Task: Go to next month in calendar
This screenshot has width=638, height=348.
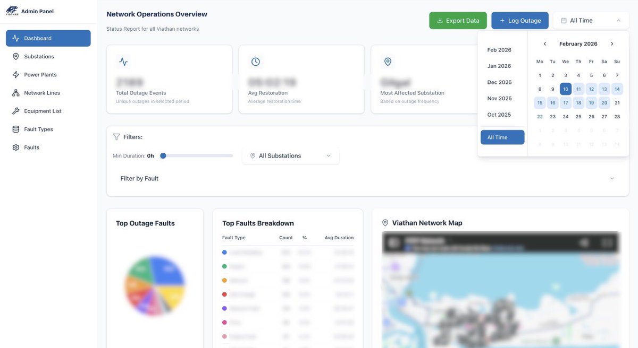Action: click(612, 44)
